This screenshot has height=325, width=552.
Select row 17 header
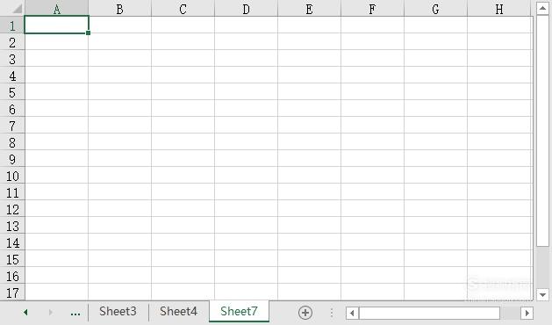12,292
